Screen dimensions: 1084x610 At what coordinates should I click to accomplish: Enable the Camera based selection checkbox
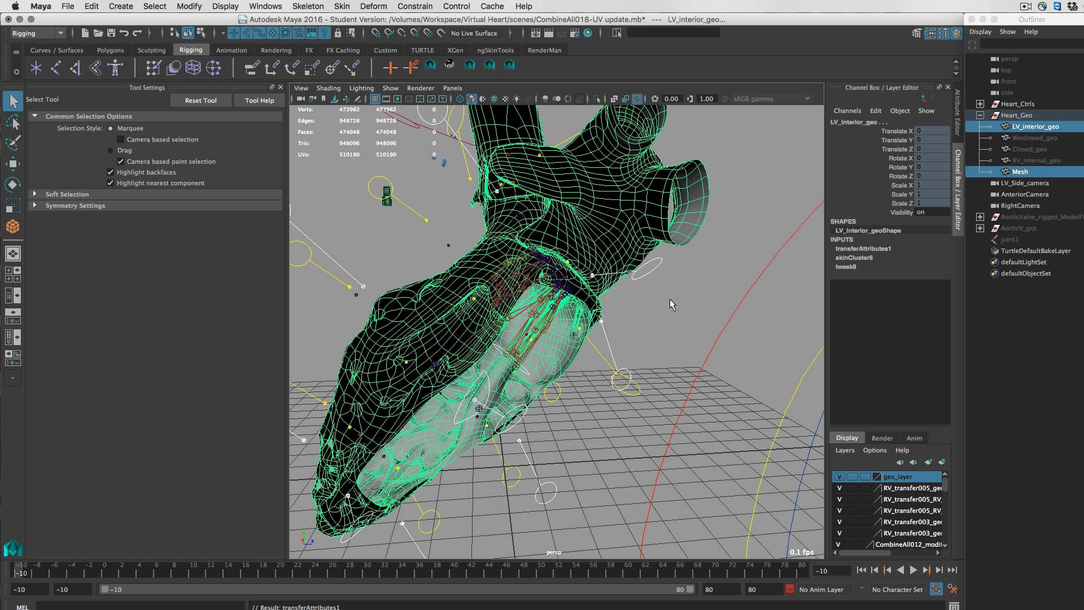pyautogui.click(x=121, y=140)
